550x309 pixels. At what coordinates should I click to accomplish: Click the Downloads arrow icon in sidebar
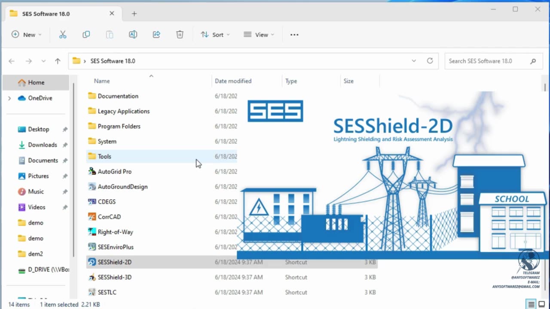21,145
